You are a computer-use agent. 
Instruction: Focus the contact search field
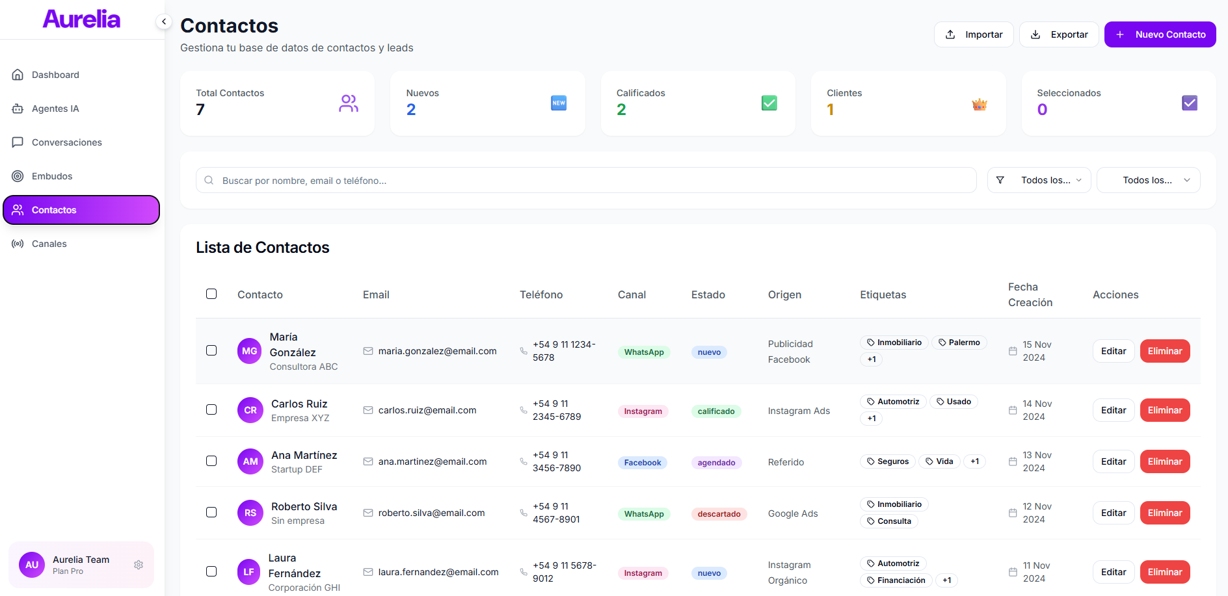[585, 181]
